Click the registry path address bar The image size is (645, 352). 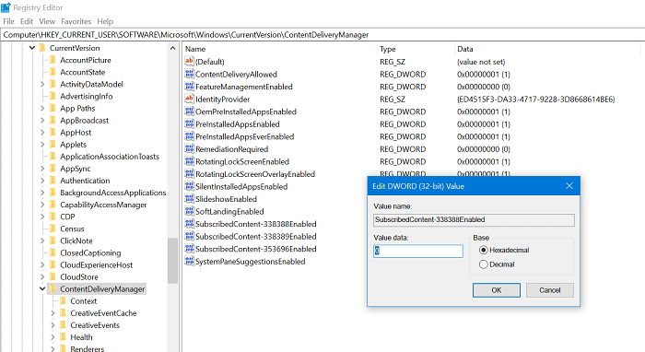tap(322, 35)
